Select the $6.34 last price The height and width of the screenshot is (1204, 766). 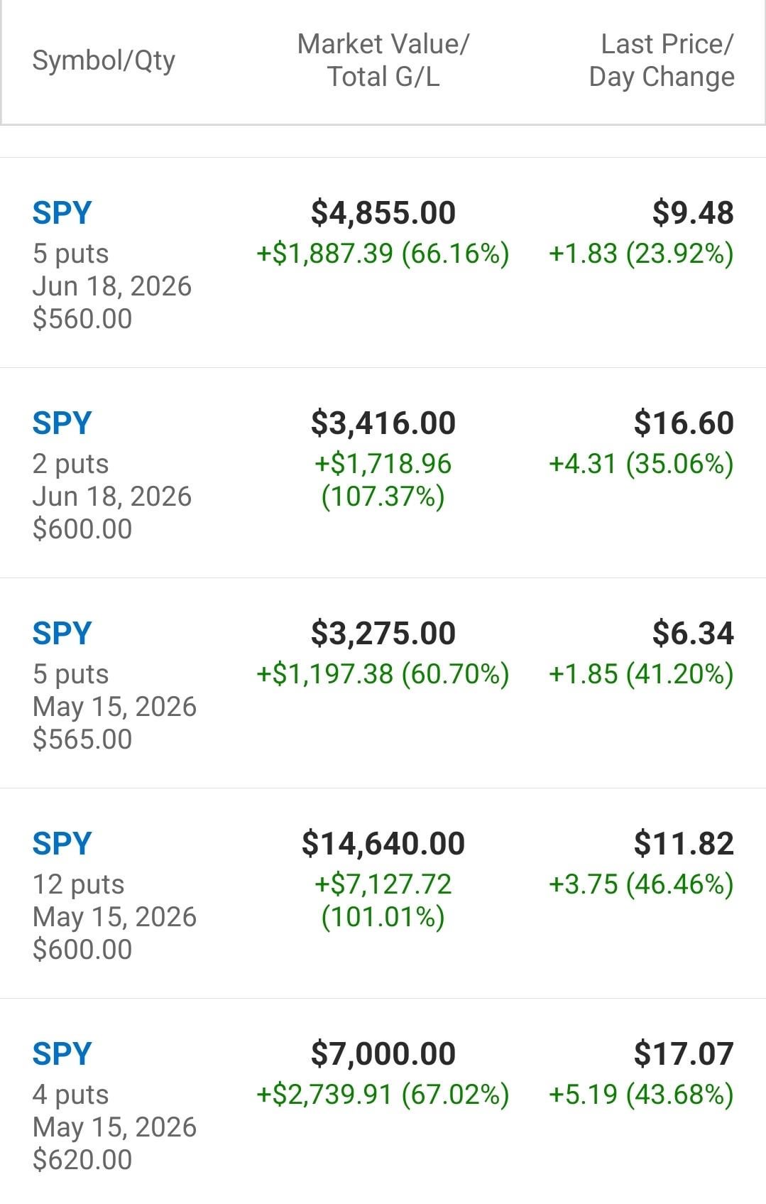coord(693,634)
